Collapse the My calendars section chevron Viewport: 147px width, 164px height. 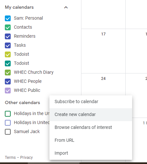(x=66, y=7)
